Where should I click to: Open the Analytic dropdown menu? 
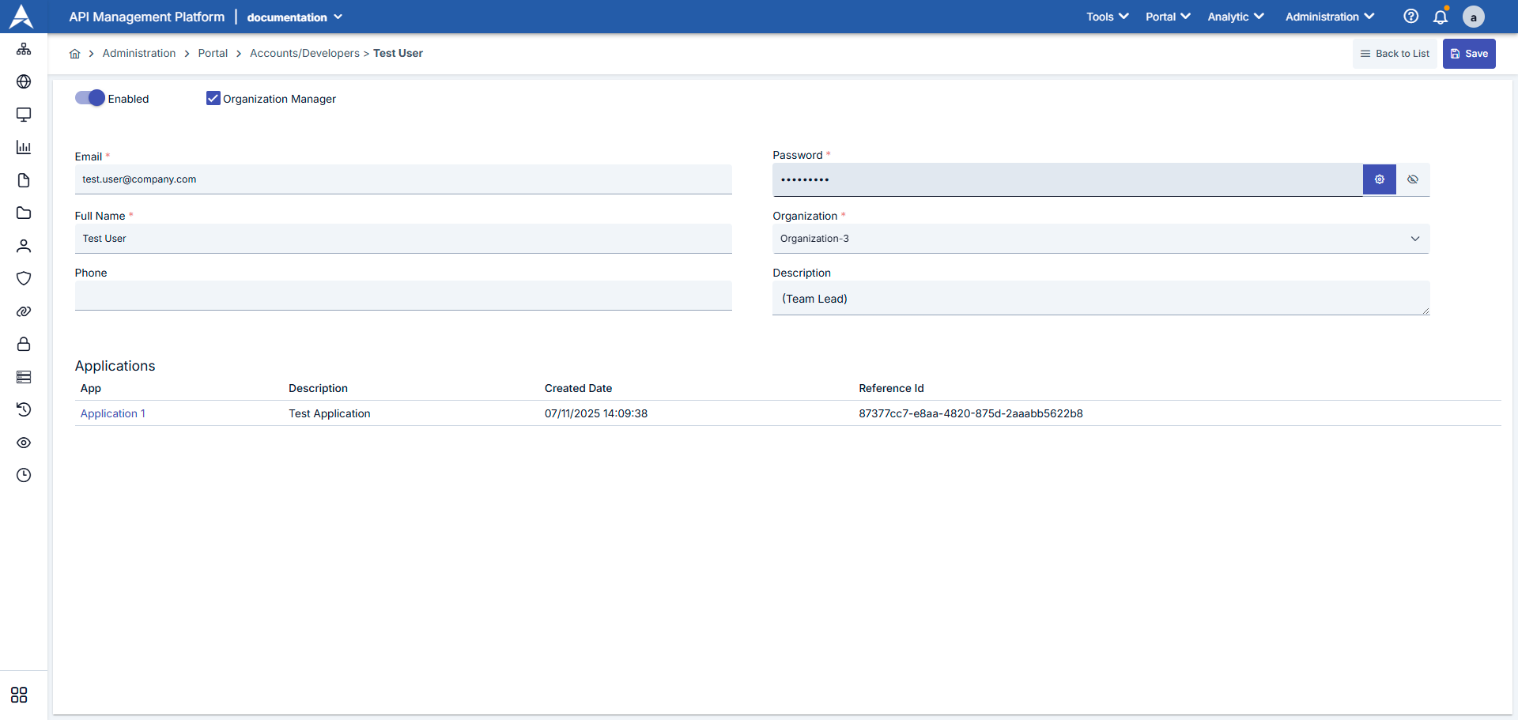tap(1234, 17)
